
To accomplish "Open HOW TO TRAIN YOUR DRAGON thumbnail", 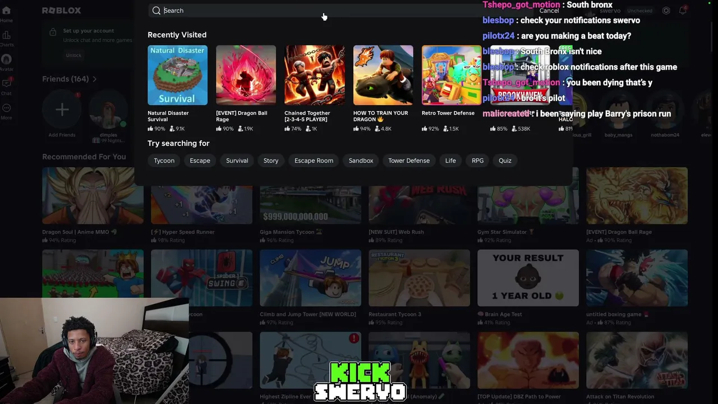I will click(383, 75).
